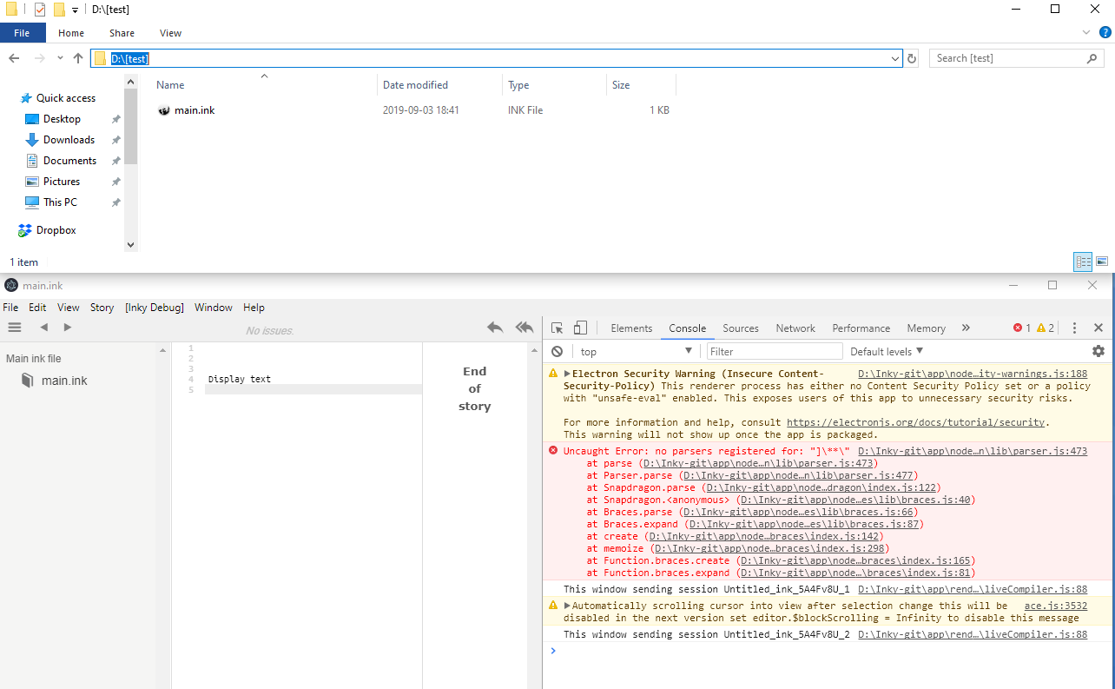Click the double-arrow undo-all icon
This screenshot has height=689, width=1115.
point(525,327)
